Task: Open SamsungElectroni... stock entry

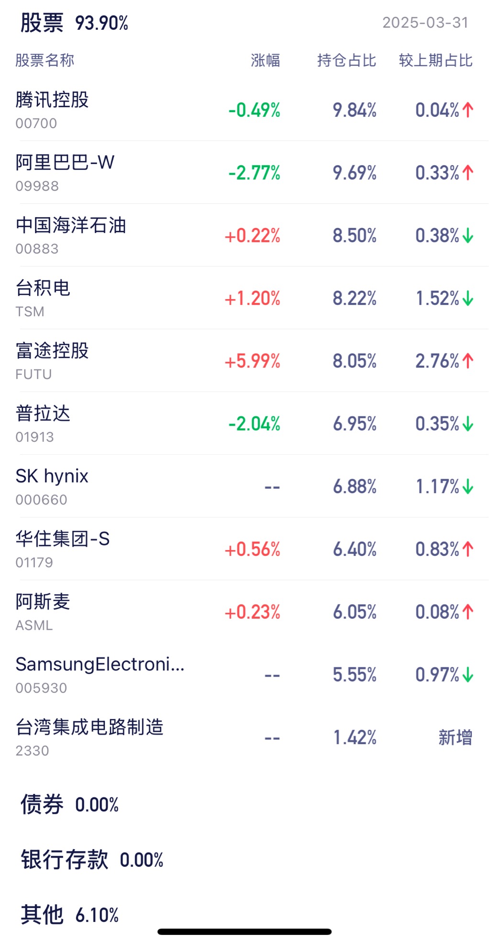Action: 244,675
